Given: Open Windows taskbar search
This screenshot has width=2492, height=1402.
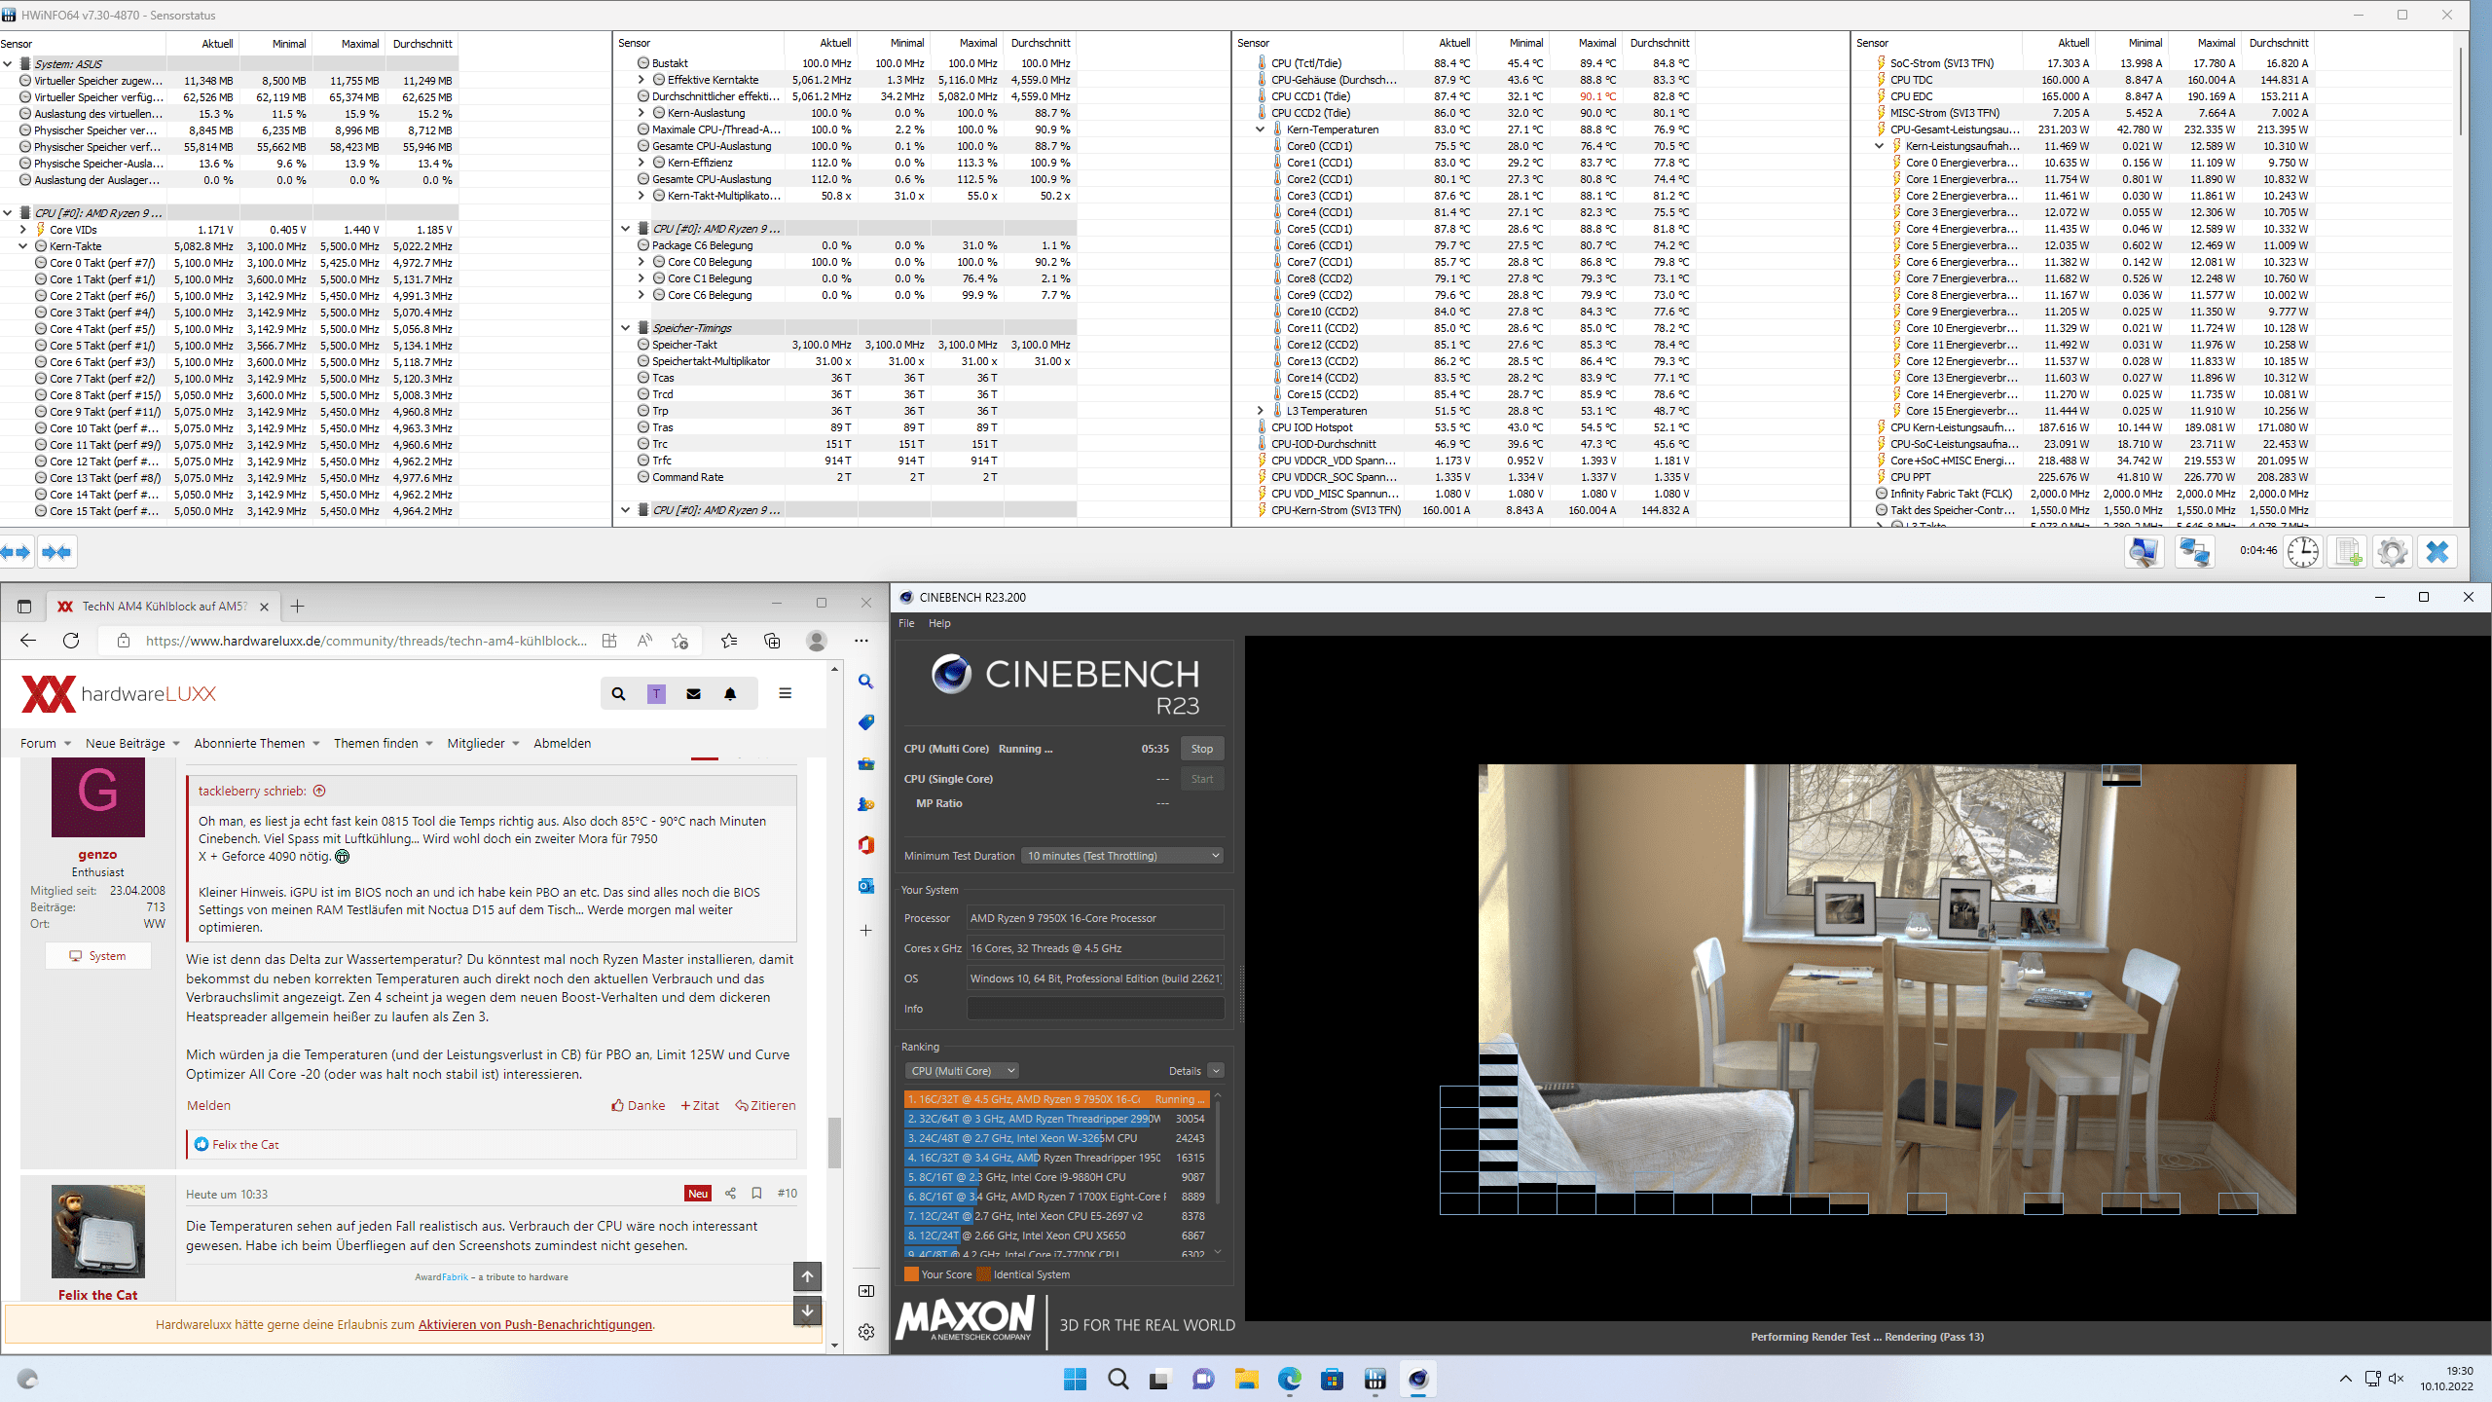Looking at the screenshot, I should 1118,1379.
